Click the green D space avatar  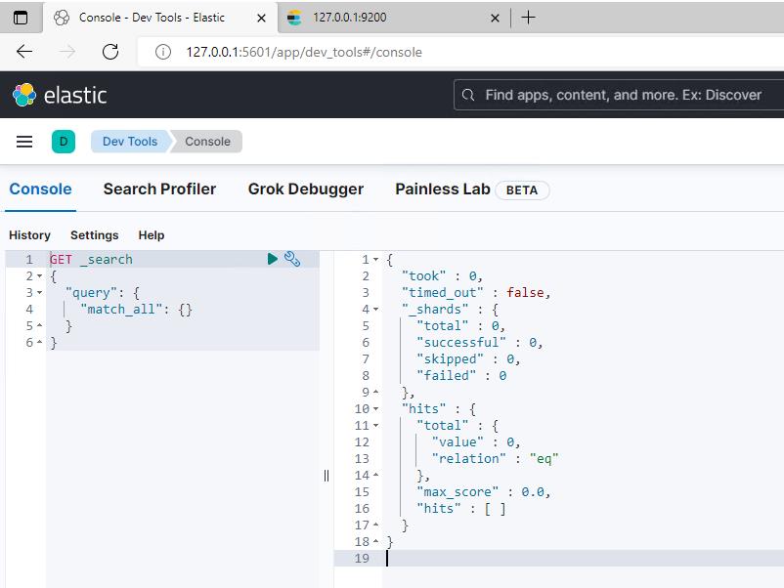tap(64, 142)
